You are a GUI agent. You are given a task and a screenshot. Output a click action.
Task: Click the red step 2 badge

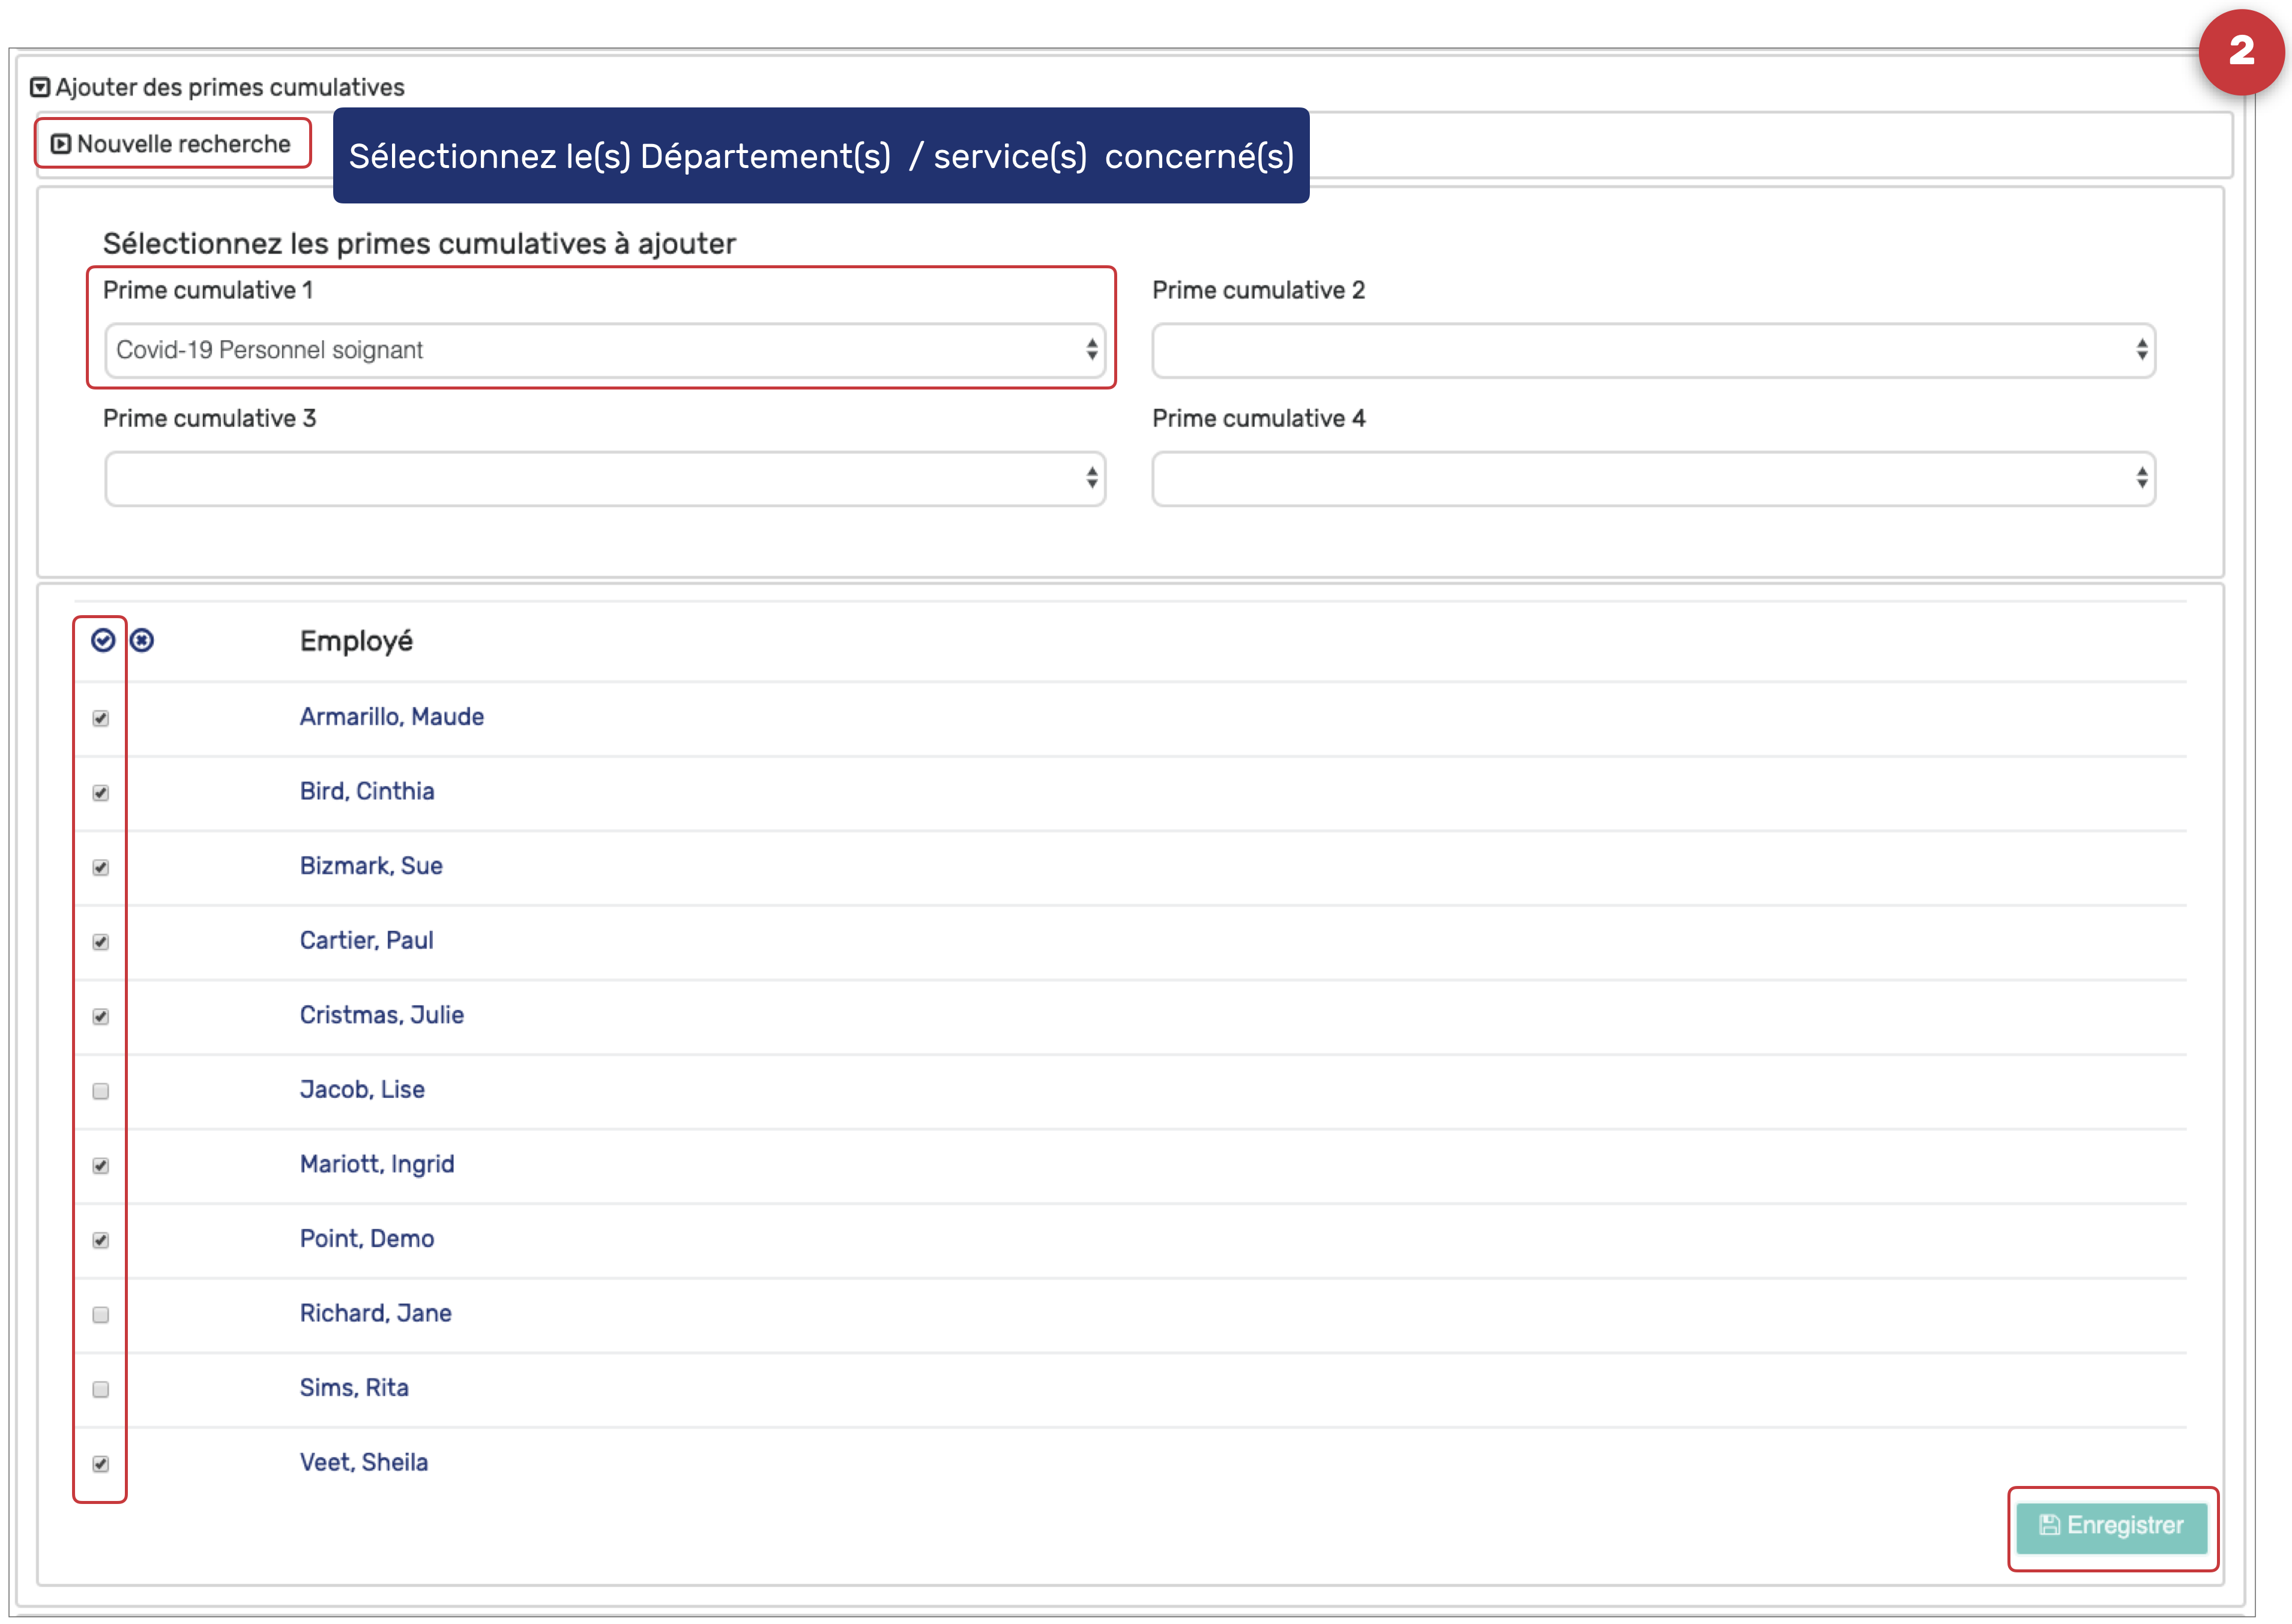coord(2241,52)
